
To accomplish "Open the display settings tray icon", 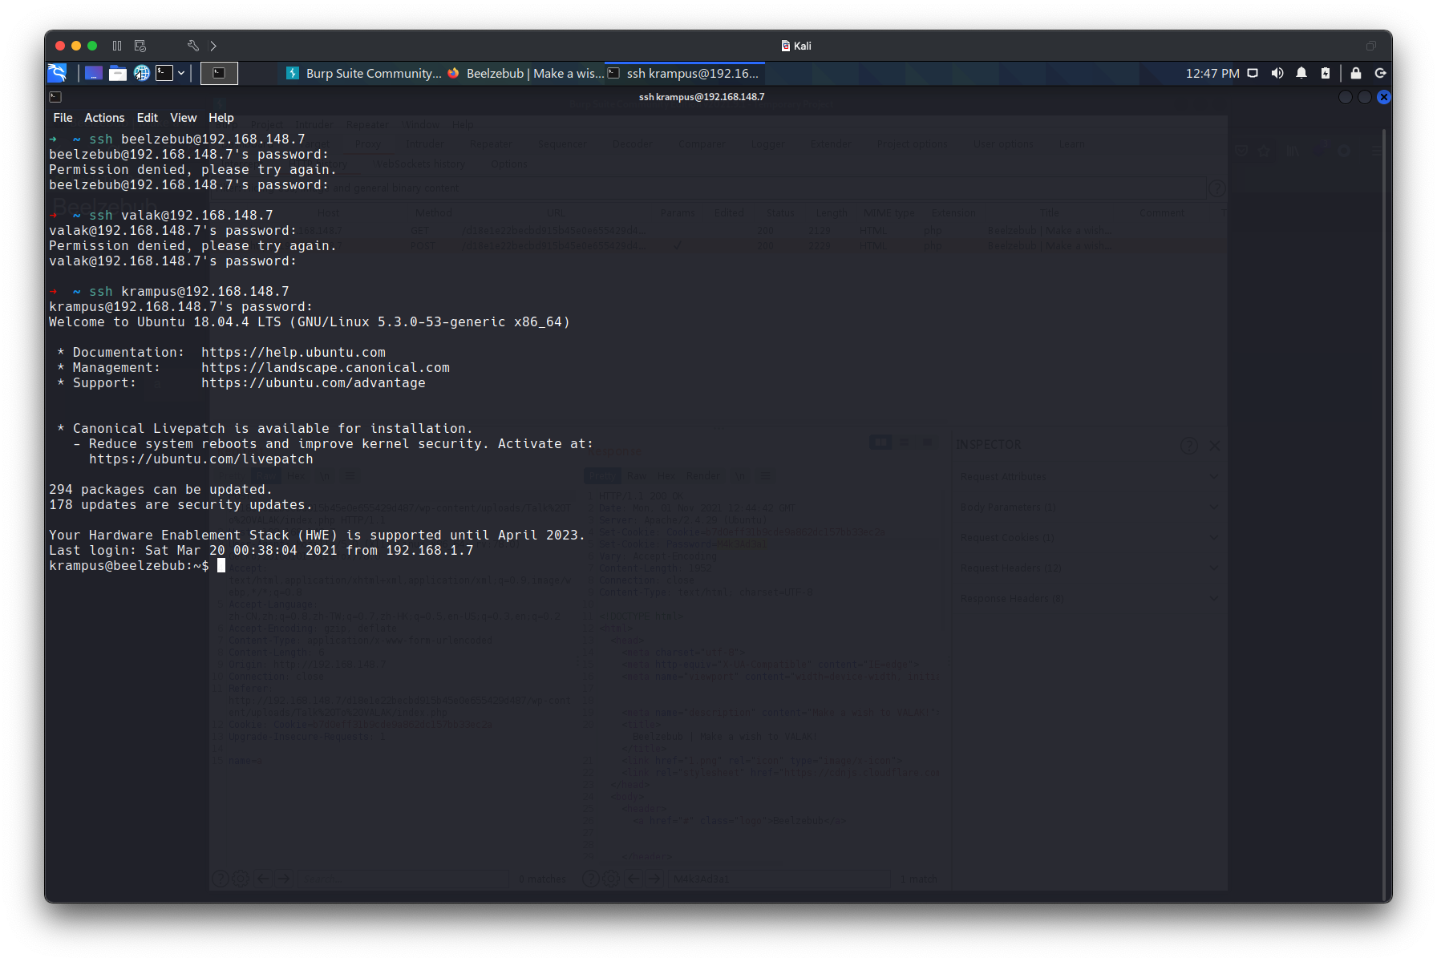I will point(1253,73).
